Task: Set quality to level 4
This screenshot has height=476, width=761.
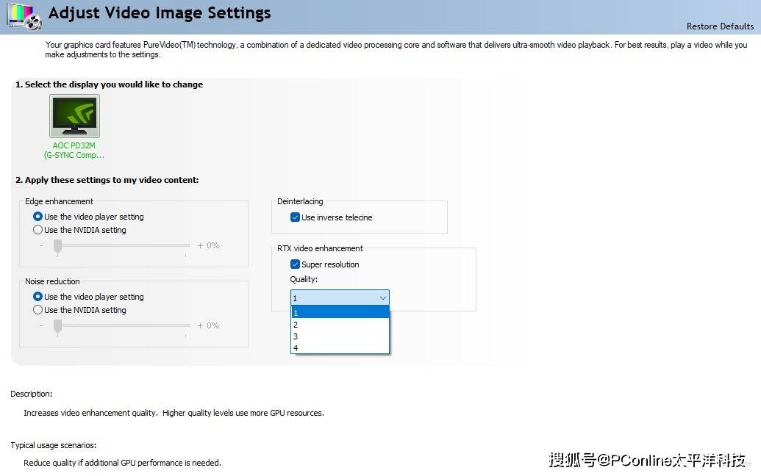Action: coord(340,348)
